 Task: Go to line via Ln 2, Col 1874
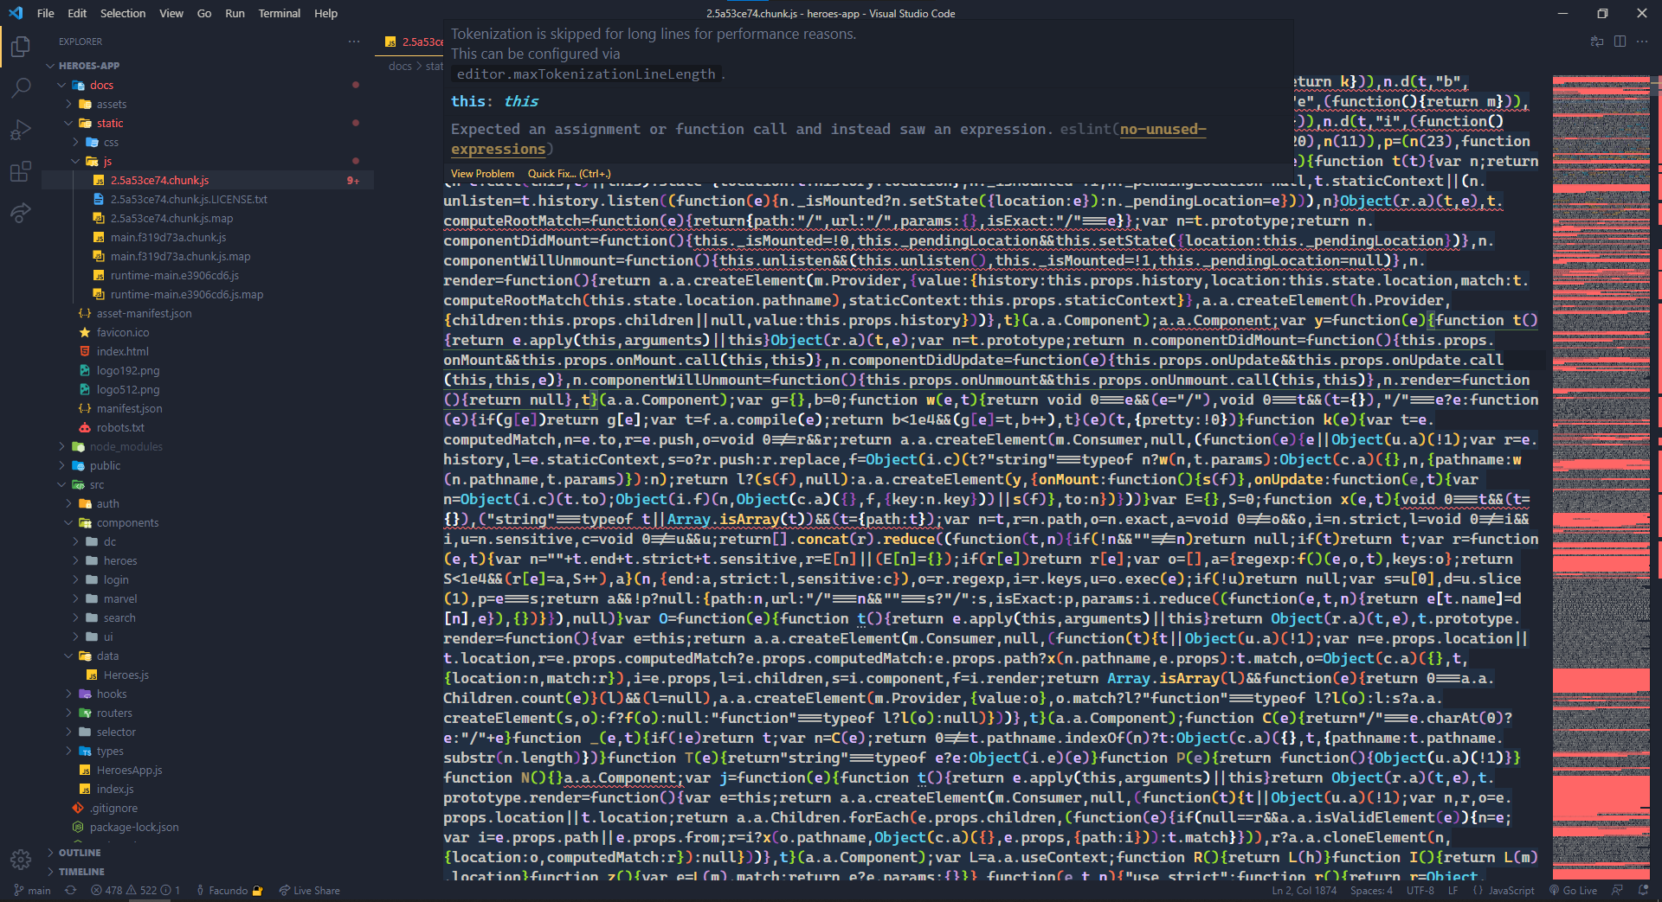(x=1304, y=891)
